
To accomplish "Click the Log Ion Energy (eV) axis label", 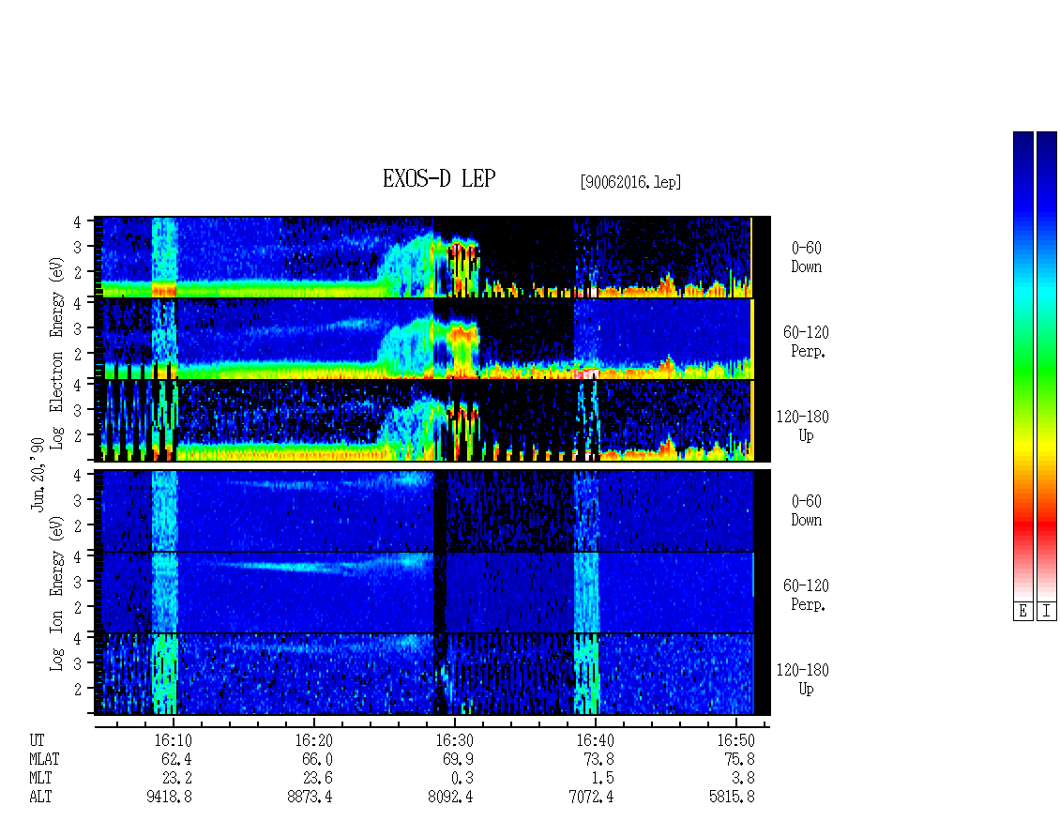I will pos(56,593).
